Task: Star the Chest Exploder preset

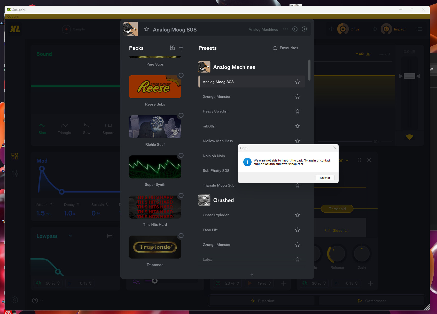Action: coord(298,215)
